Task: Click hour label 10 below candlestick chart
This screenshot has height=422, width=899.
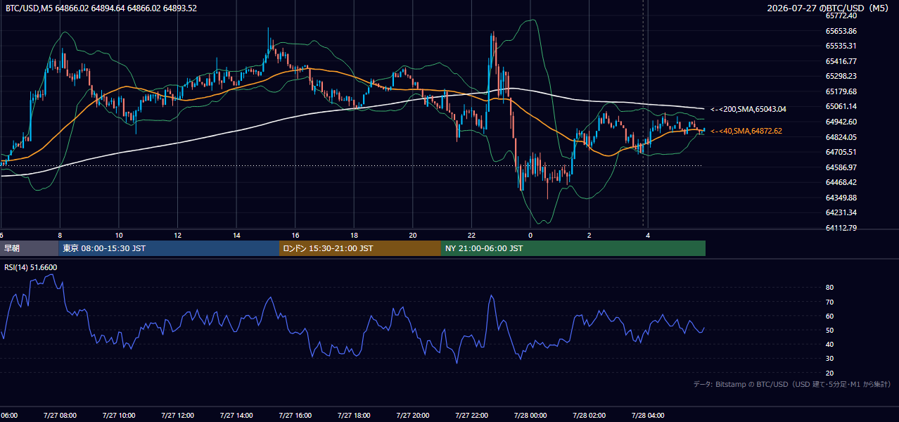Action: (119, 236)
